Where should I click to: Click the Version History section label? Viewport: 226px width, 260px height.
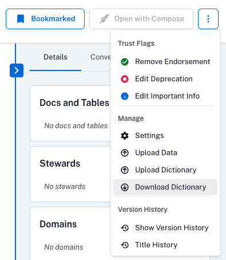(142, 210)
